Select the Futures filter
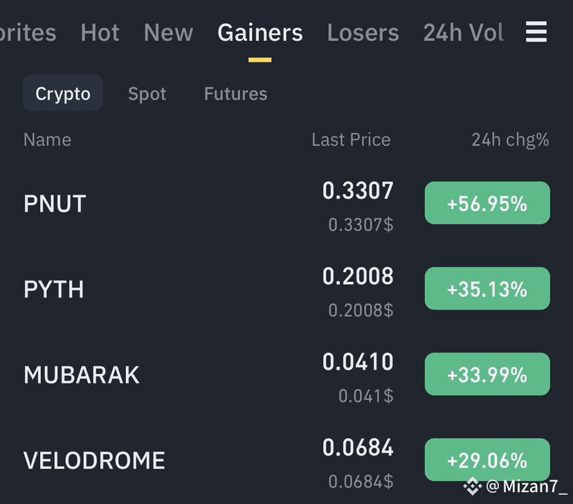 pyautogui.click(x=236, y=93)
